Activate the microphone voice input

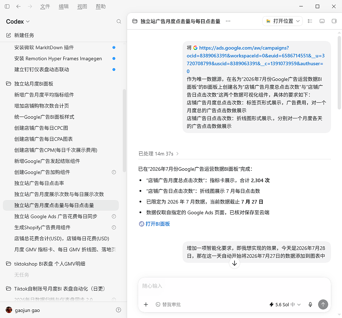310,304
